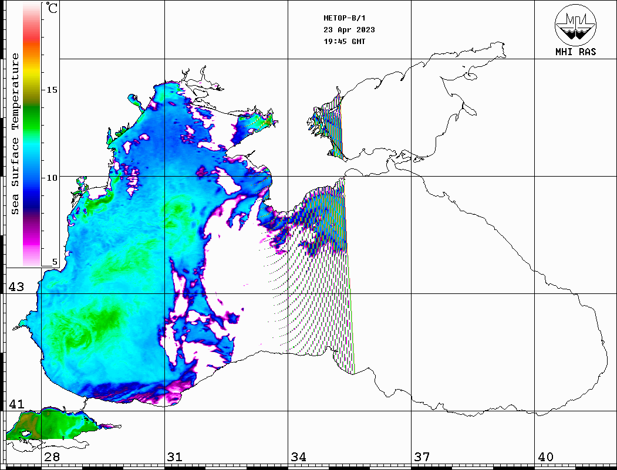Click latitude label '43'

tap(16, 287)
